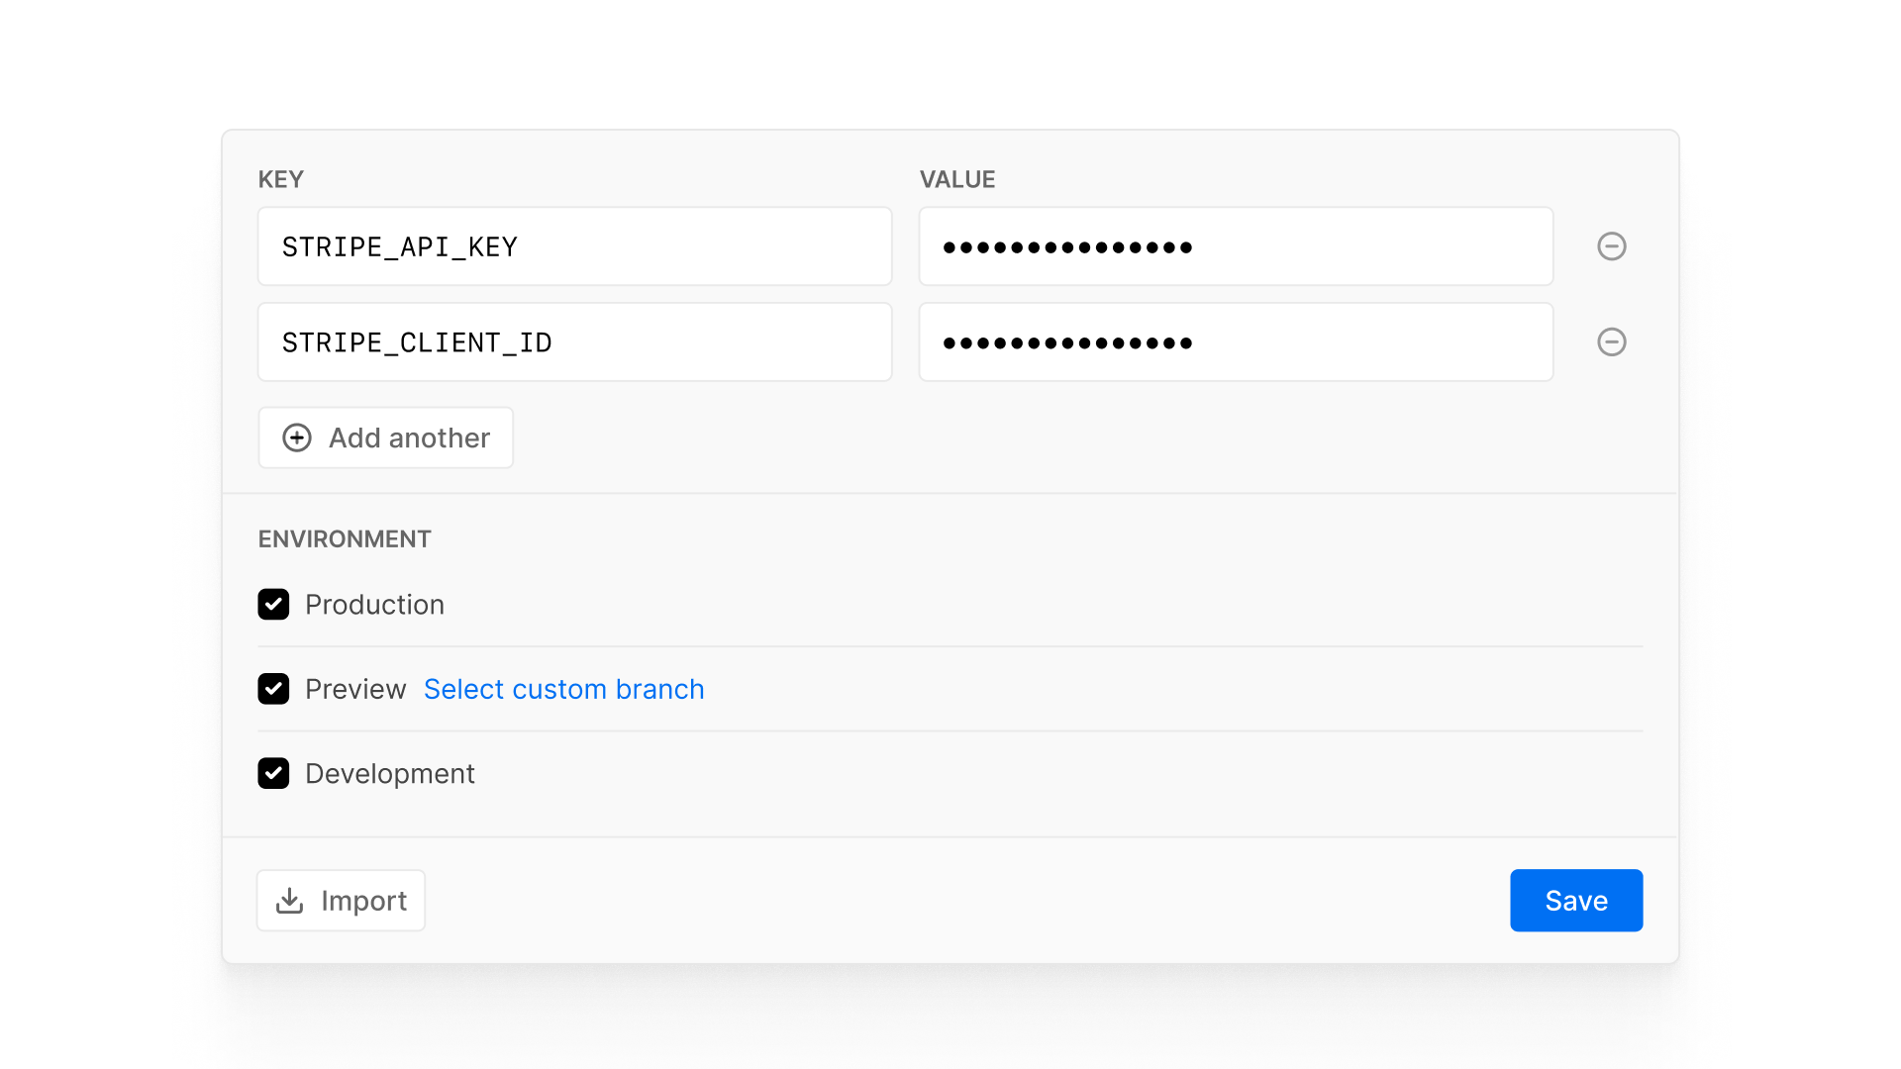The width and height of the screenshot is (1901, 1069).
Task: Click the Import button label
Action: [363, 901]
